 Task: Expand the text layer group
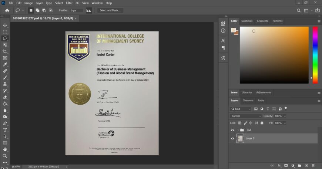[x=238, y=130]
